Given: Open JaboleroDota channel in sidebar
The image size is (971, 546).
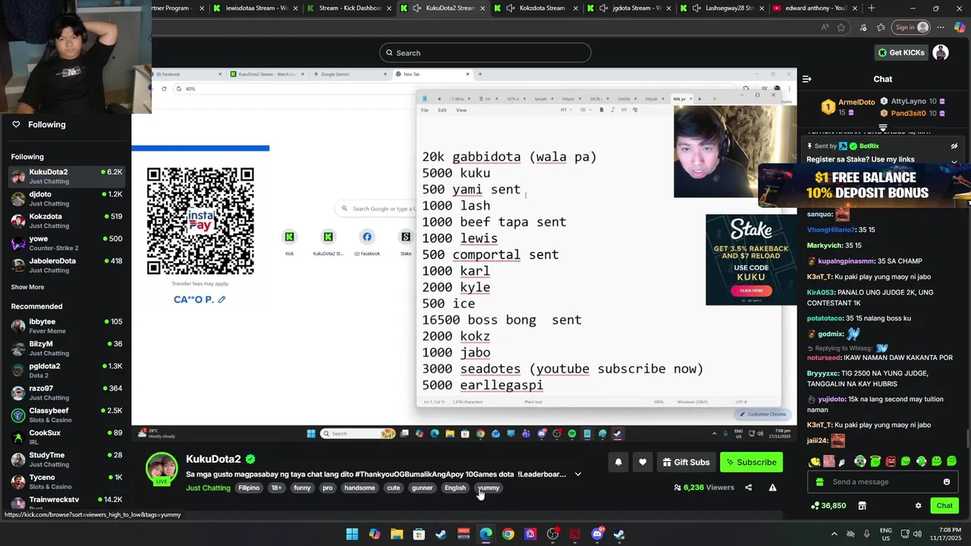Looking at the screenshot, I should pyautogui.click(x=66, y=265).
